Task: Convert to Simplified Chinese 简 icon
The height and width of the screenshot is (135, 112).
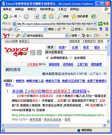Action: click(x=107, y=29)
